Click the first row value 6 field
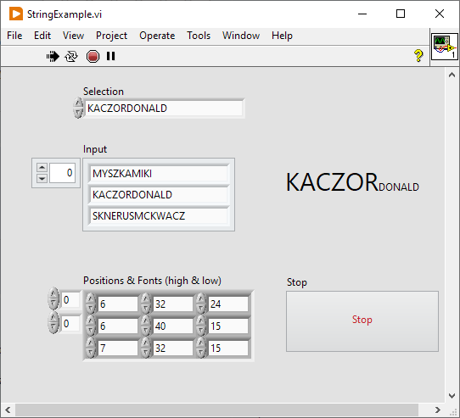The image size is (460, 418). pyautogui.click(x=118, y=304)
